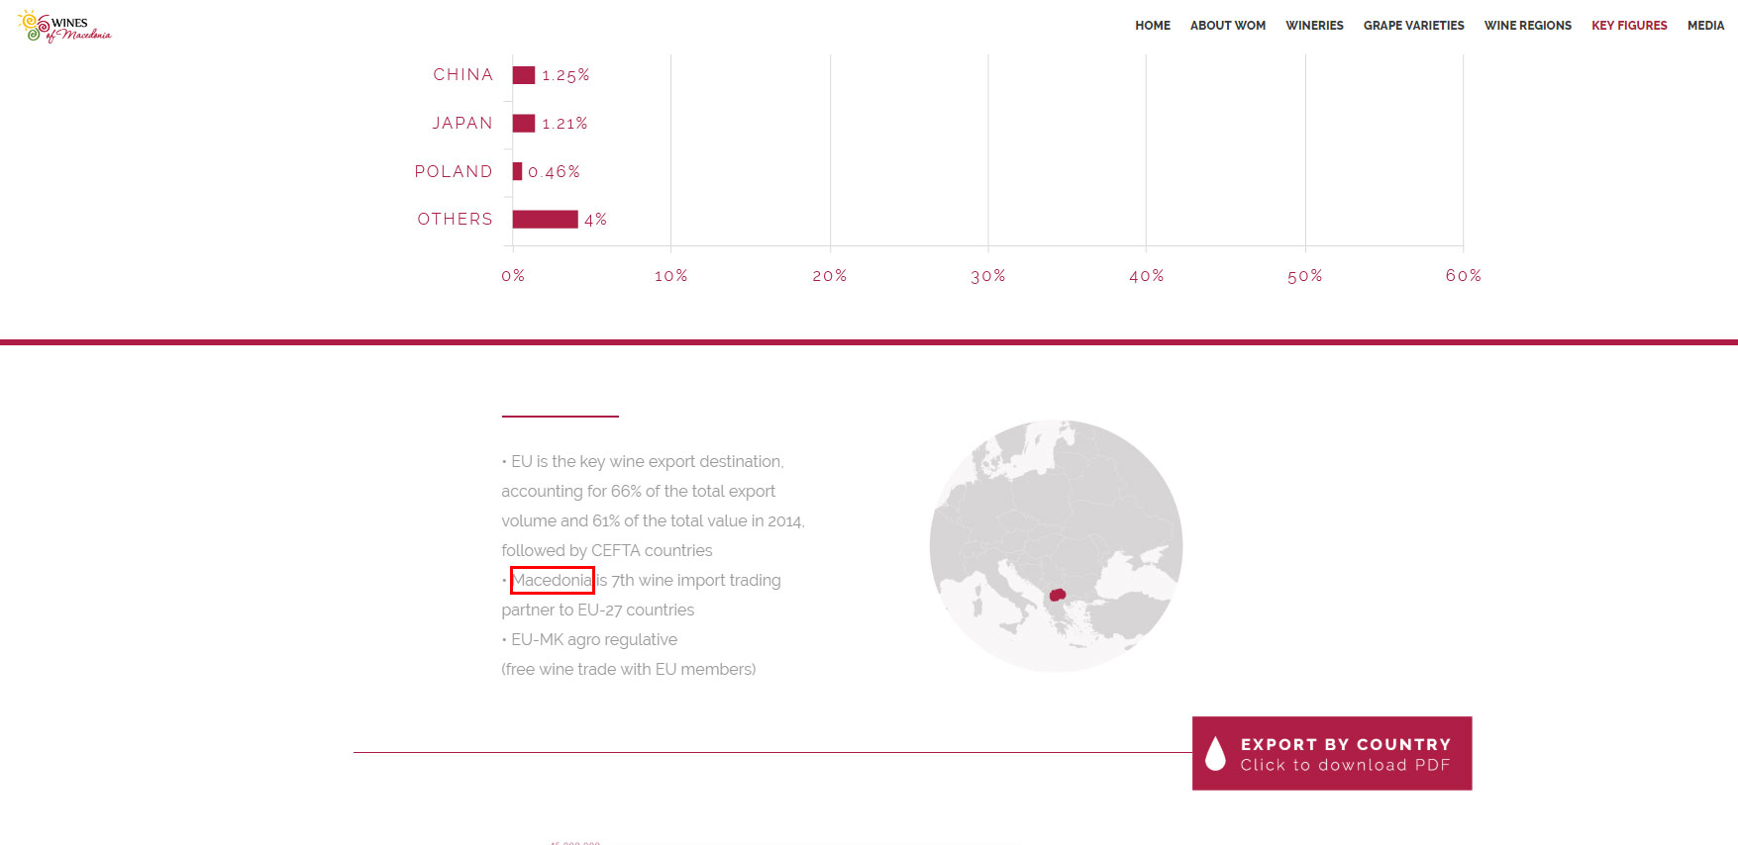Open the WINERIES navigation link
Image resolution: width=1738 pixels, height=845 pixels.
coord(1314,26)
